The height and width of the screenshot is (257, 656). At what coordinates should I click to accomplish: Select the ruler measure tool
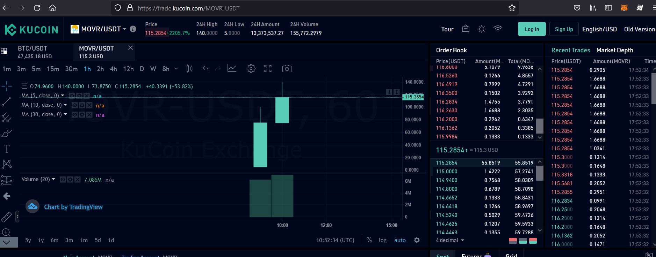point(7,217)
